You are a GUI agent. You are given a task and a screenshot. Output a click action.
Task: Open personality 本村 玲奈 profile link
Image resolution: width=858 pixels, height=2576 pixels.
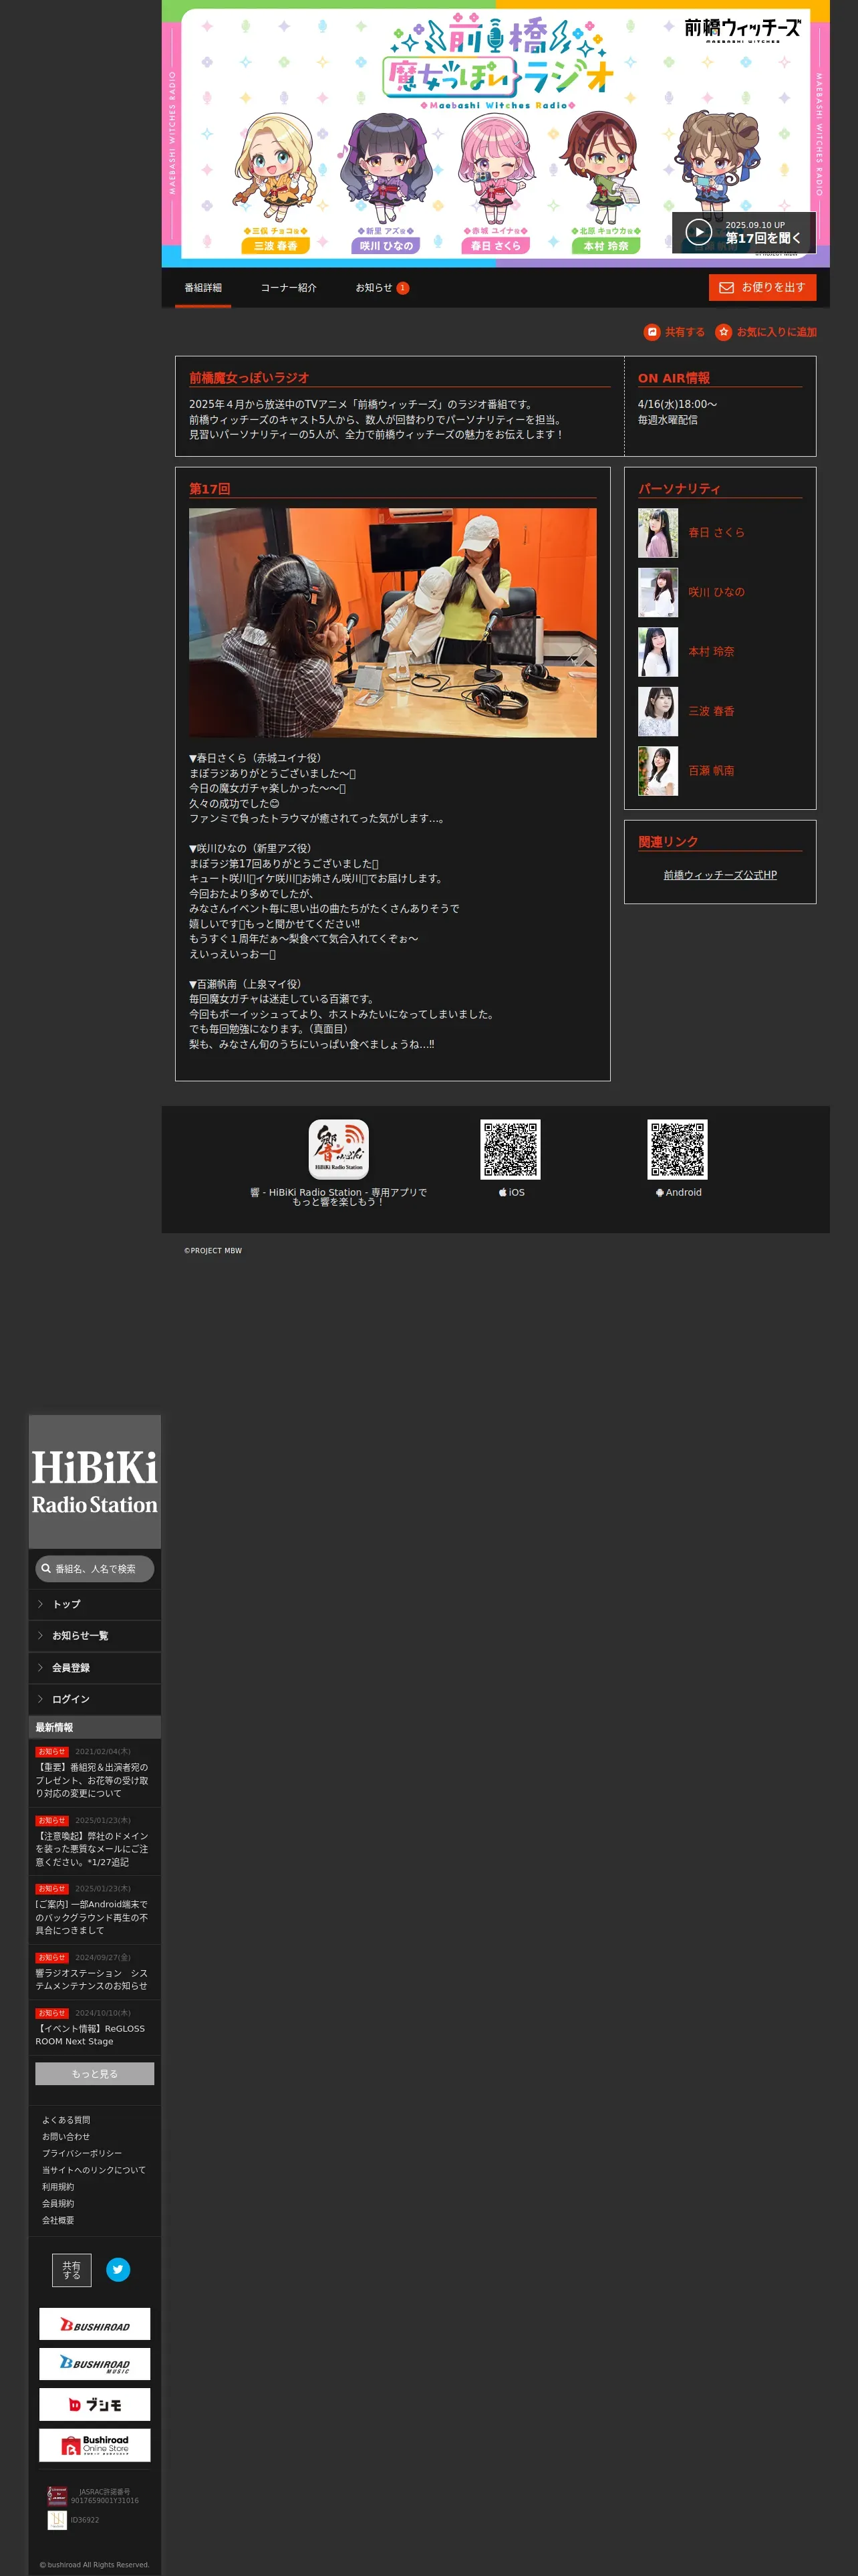coord(711,652)
